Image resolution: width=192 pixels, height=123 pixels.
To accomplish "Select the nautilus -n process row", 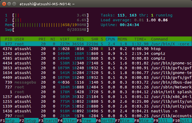I will [x=96, y=111].
